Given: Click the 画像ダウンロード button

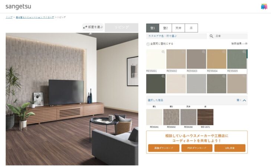Looking at the screenshot, I should [x=163, y=148].
